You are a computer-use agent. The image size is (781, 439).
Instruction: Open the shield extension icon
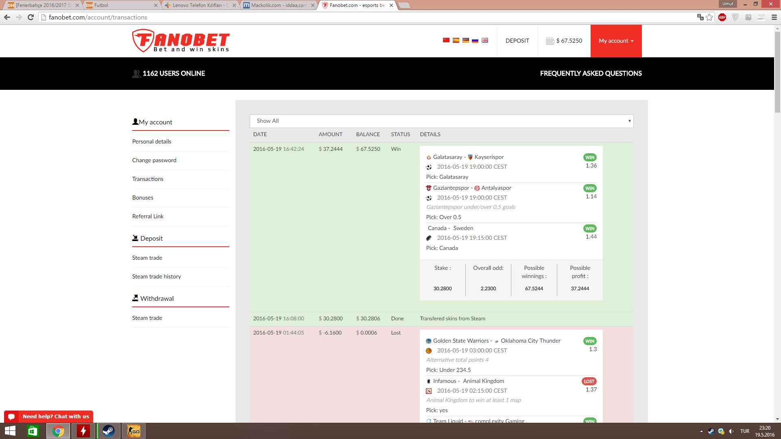click(x=735, y=17)
